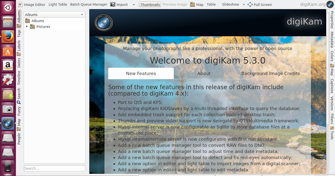
Task: Expand the Slideshow dropdown arrow
Action: [244, 4]
